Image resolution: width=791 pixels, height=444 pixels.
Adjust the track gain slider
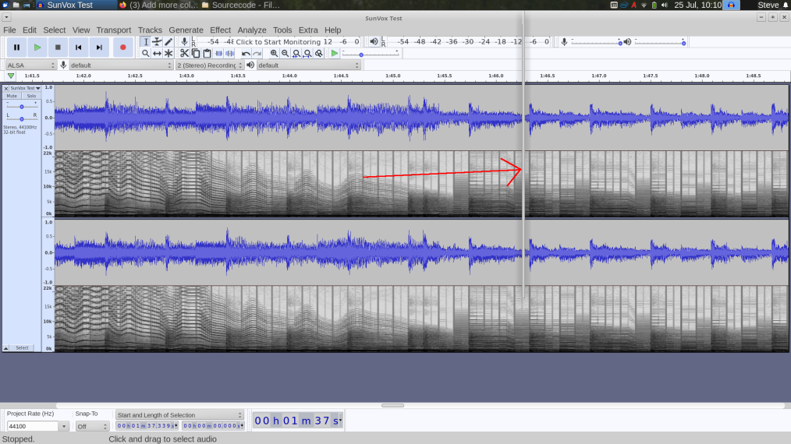pos(22,106)
